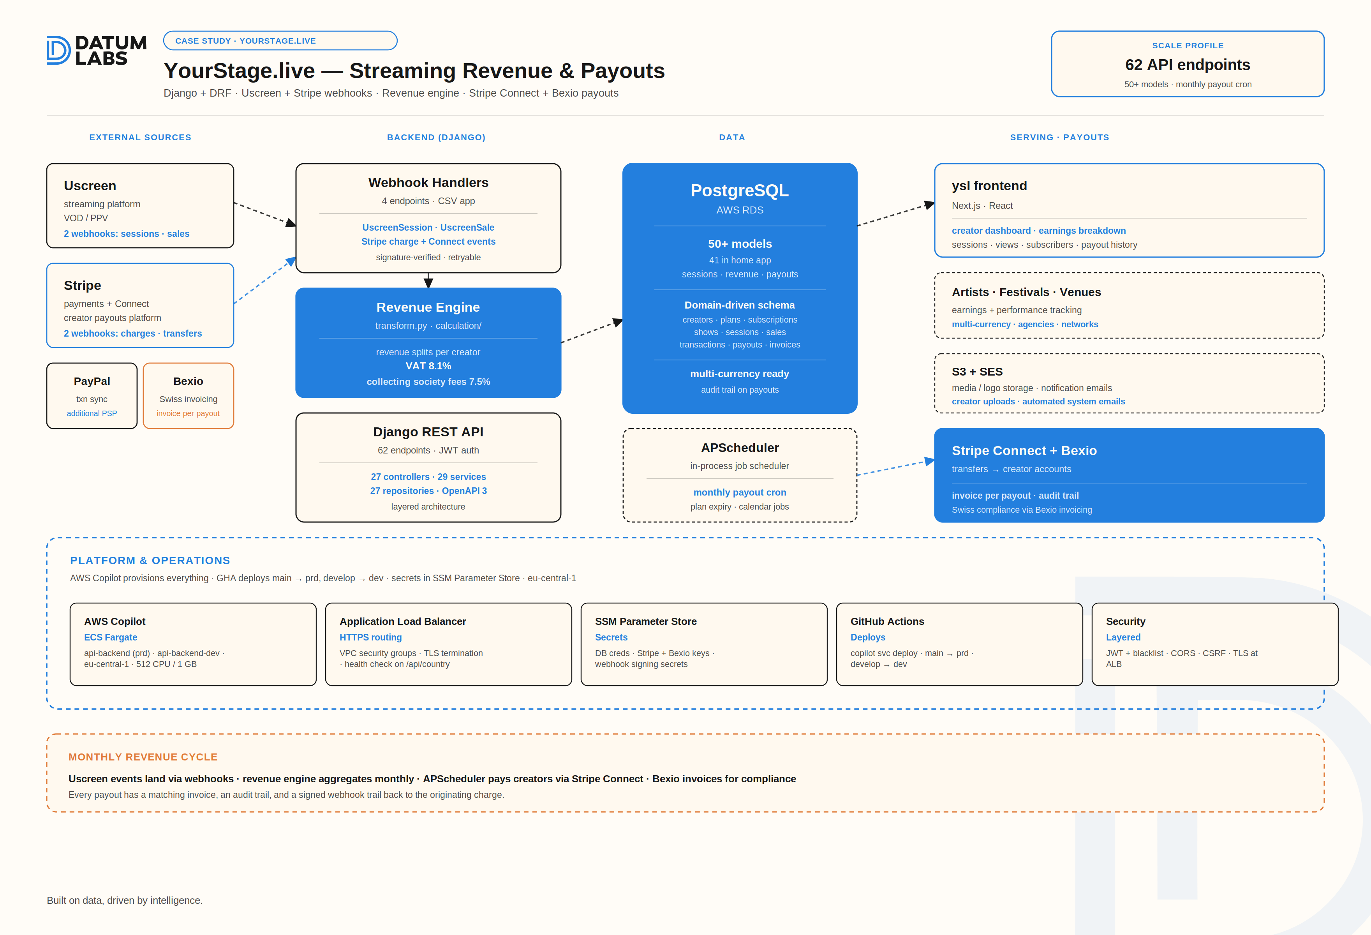Click the 'Stripe Connect + Bexio' title

pos(1024,451)
